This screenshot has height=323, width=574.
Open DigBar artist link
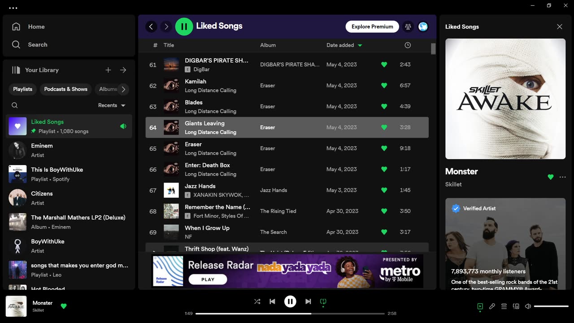(201, 70)
